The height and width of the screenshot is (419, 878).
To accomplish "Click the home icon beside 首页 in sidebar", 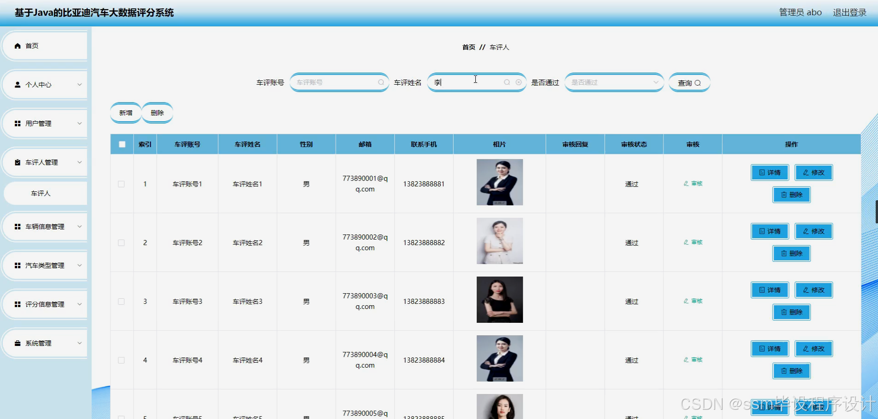I will (18, 46).
